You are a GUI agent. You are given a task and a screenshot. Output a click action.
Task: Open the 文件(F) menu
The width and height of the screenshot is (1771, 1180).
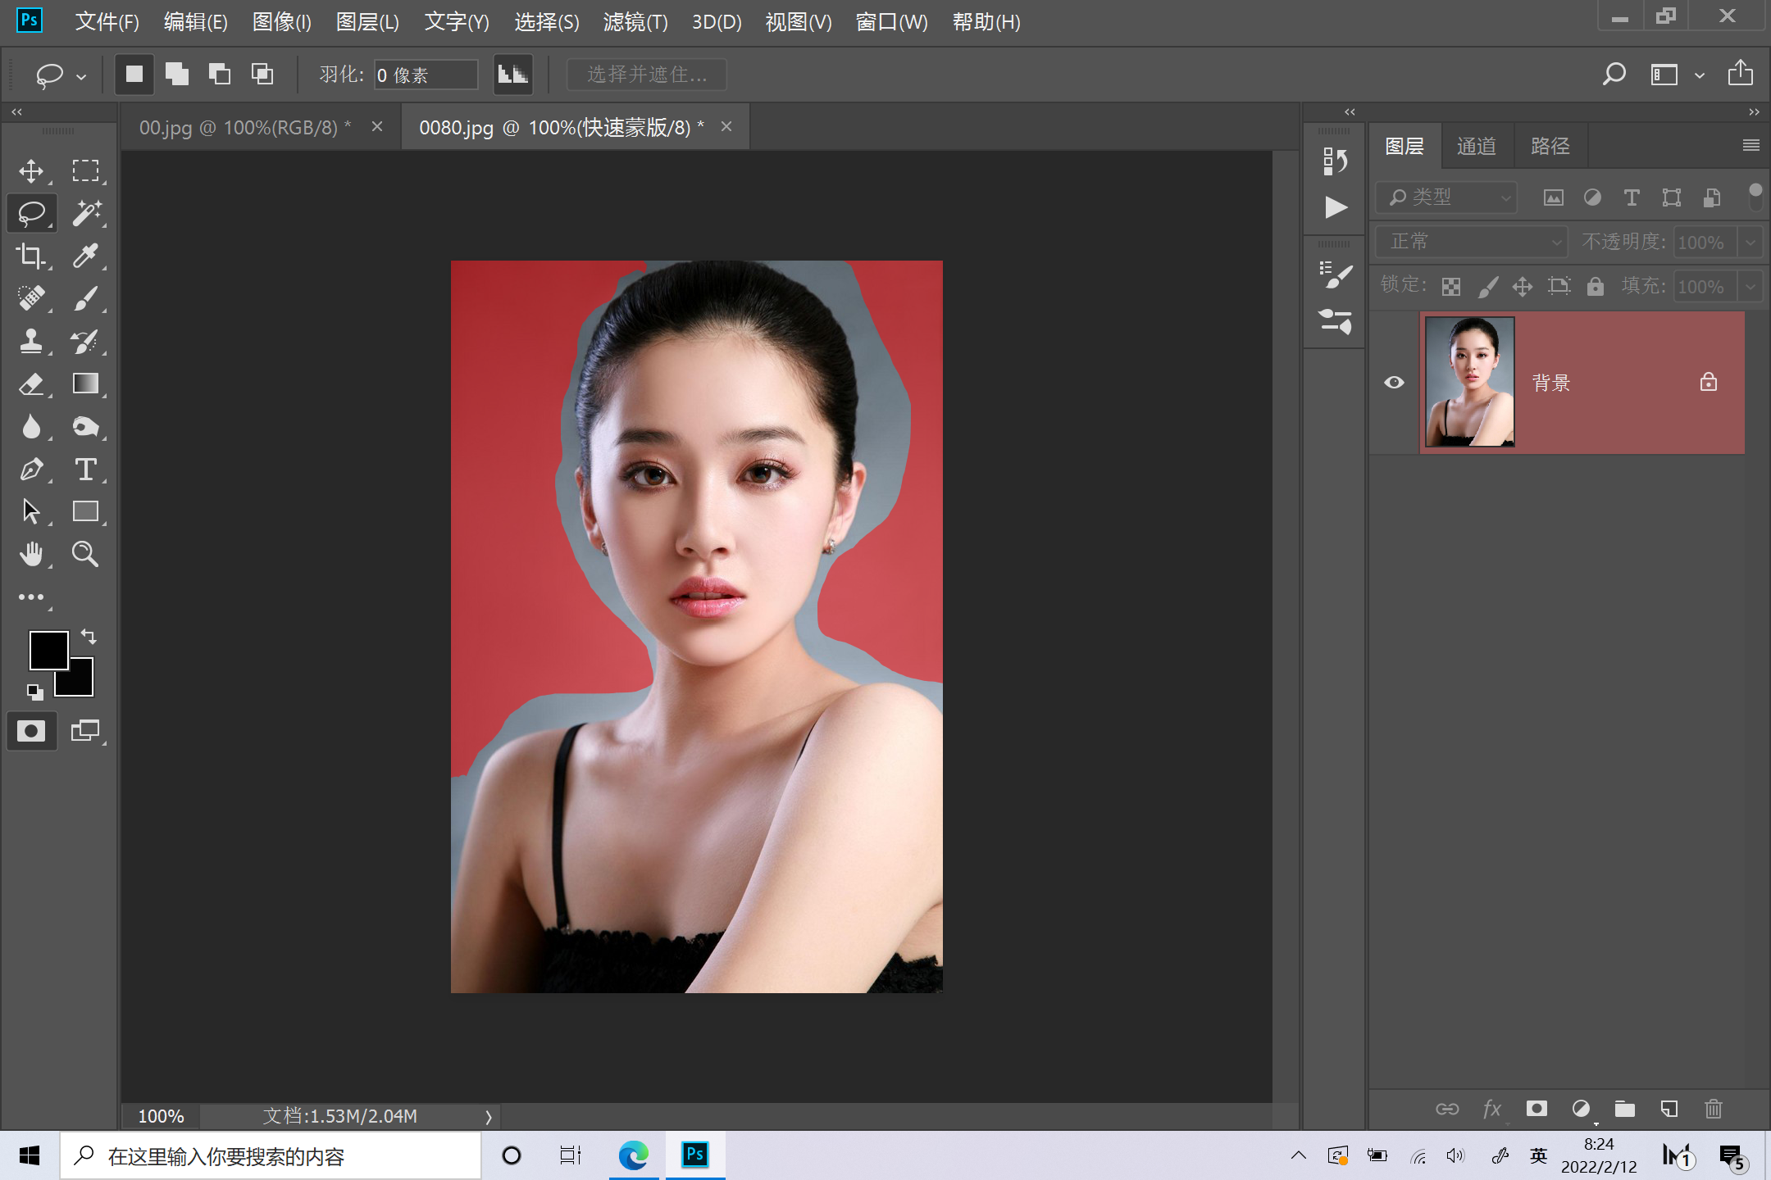pyautogui.click(x=107, y=22)
